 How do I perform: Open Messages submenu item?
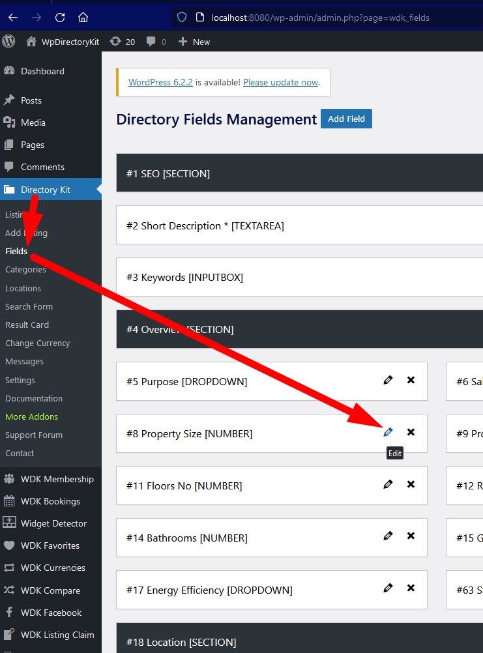point(24,362)
